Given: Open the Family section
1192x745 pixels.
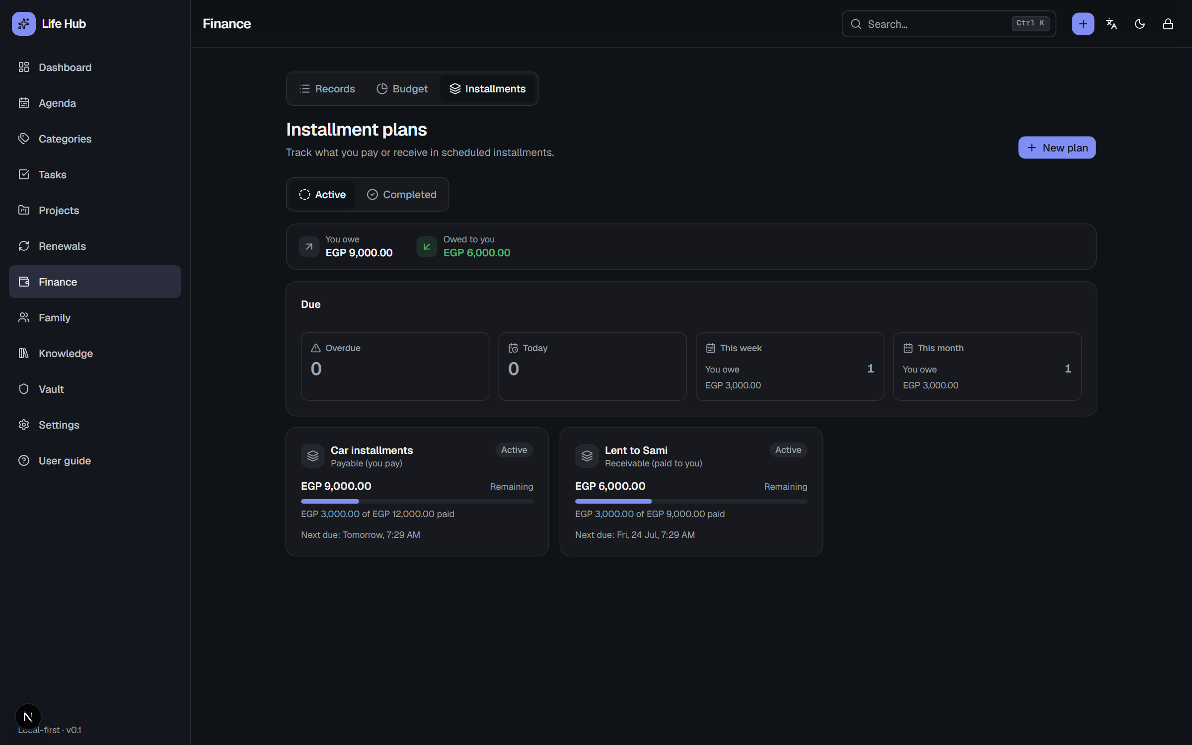Looking at the screenshot, I should tap(95, 317).
